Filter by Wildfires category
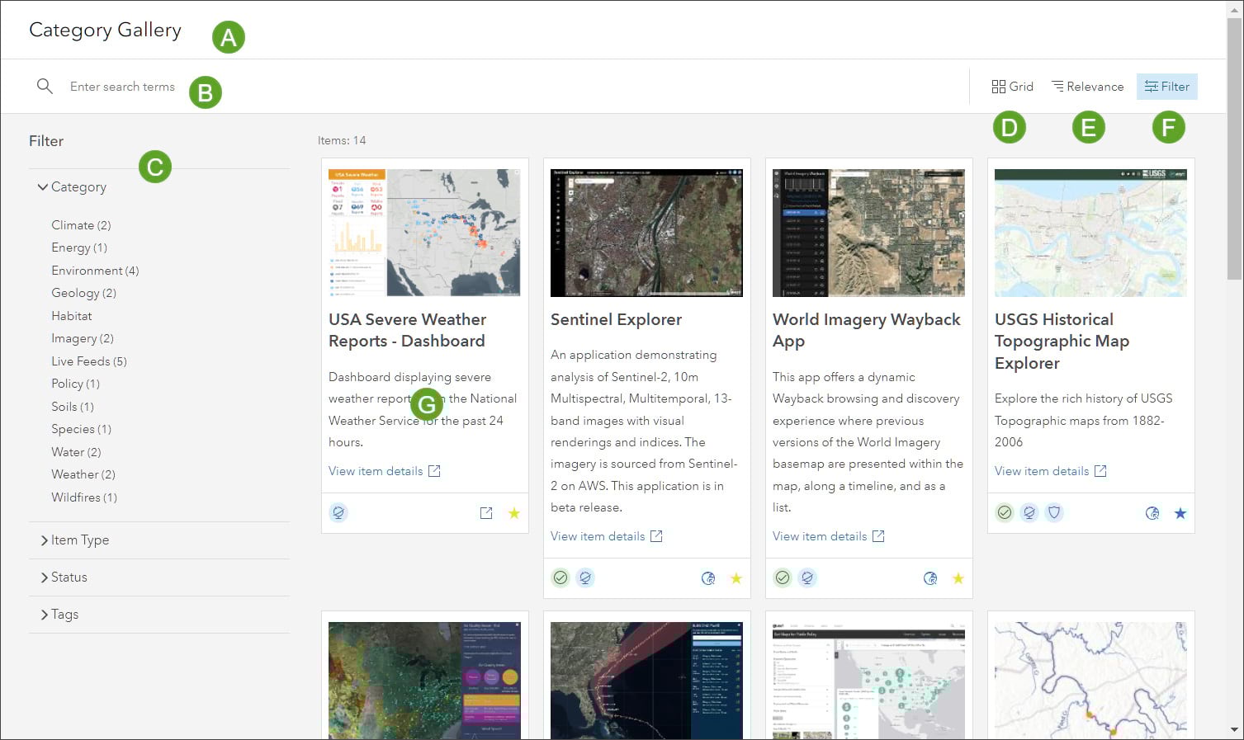The height and width of the screenshot is (740, 1244). pyautogui.click(x=84, y=497)
